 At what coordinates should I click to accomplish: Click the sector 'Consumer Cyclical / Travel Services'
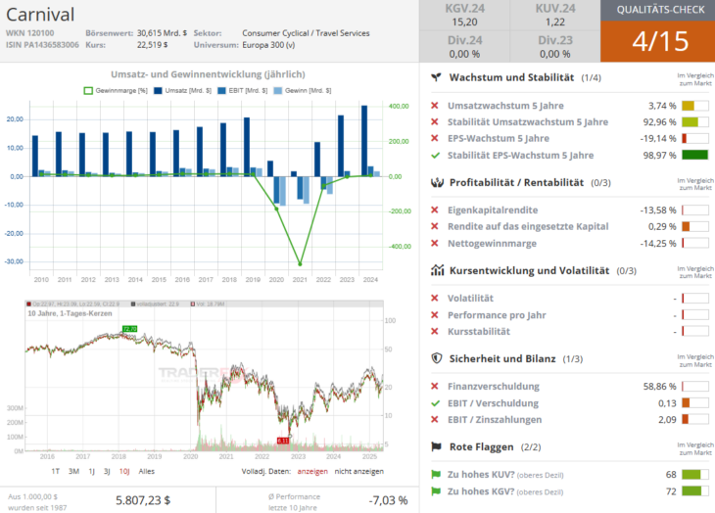(306, 33)
